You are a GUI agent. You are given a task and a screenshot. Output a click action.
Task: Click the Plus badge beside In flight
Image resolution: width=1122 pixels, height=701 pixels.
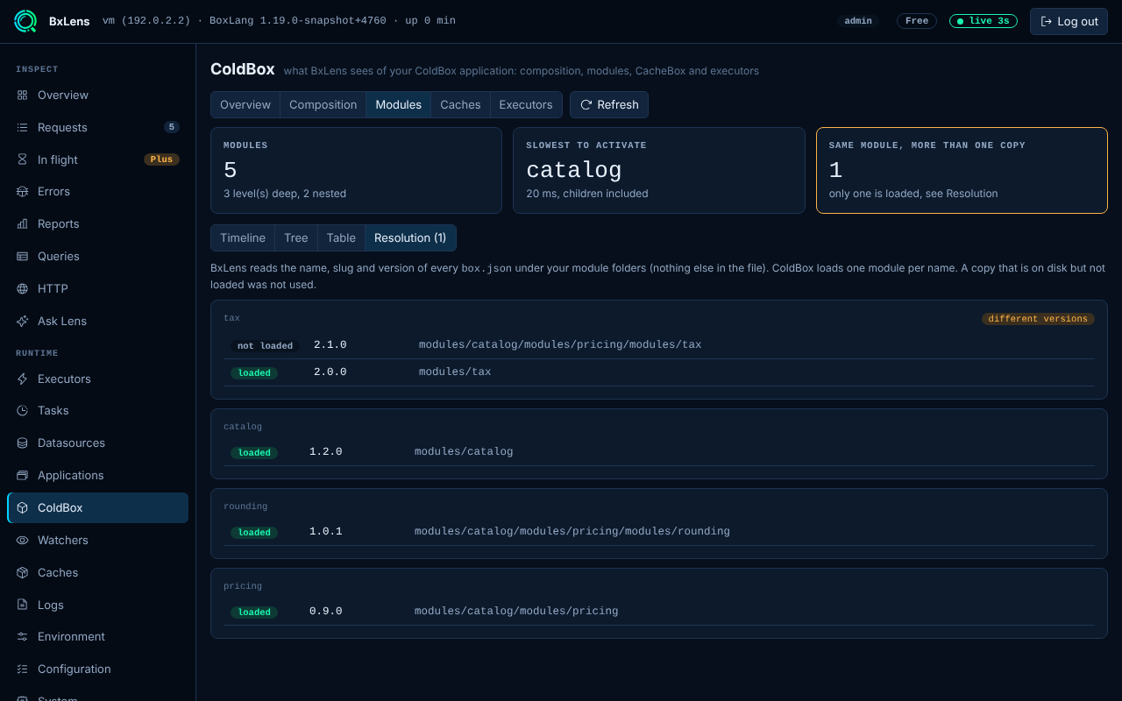161,159
